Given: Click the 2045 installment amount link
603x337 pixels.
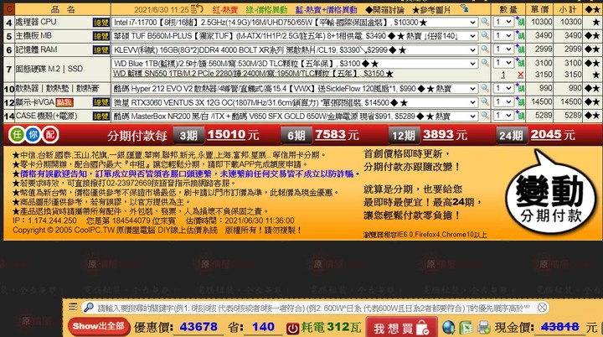Looking at the screenshot, I should [x=546, y=134].
